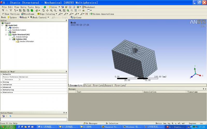Close the Messages panel

205,89
